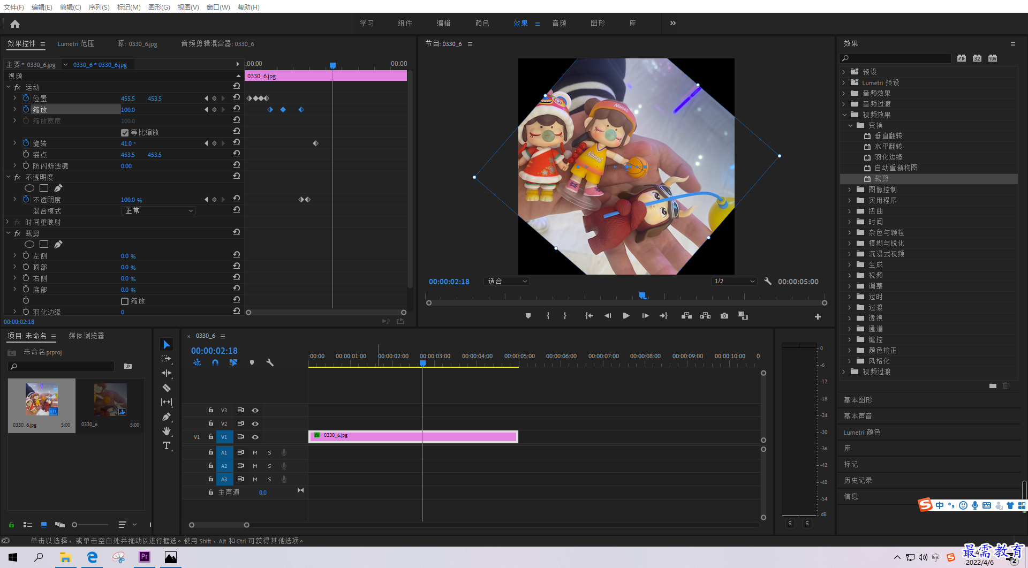The height and width of the screenshot is (568, 1028).
Task: Toggle lock on track V2
Action: [x=211, y=423]
